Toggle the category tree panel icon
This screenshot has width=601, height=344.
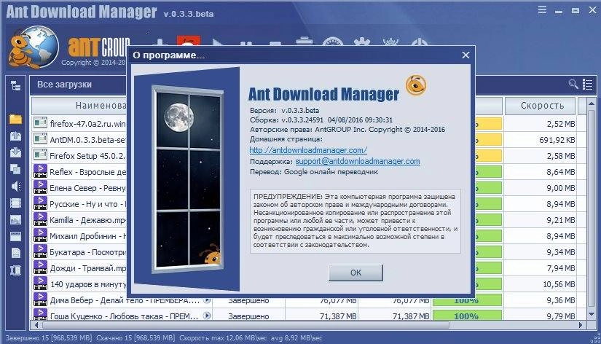pos(16,85)
